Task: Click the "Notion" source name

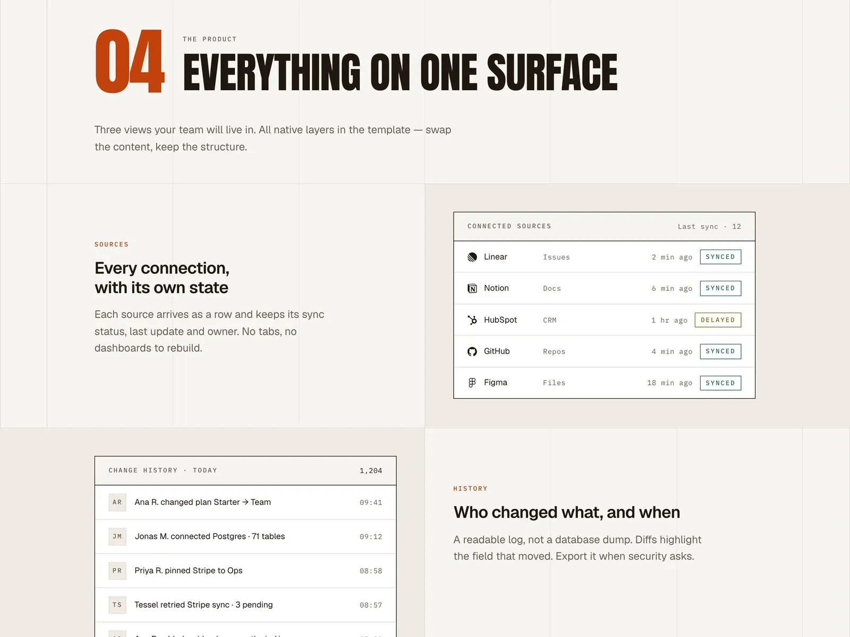Action: coord(496,288)
